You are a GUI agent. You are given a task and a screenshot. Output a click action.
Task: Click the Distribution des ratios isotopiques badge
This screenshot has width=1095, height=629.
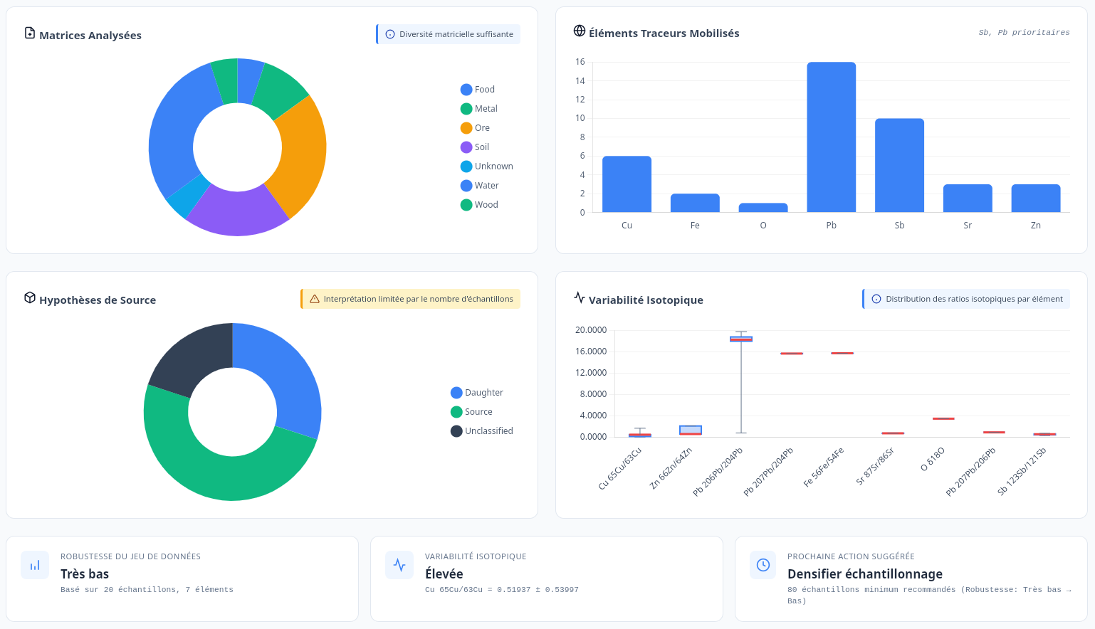click(965, 299)
